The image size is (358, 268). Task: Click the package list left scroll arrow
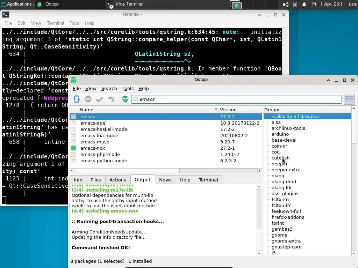72,170
